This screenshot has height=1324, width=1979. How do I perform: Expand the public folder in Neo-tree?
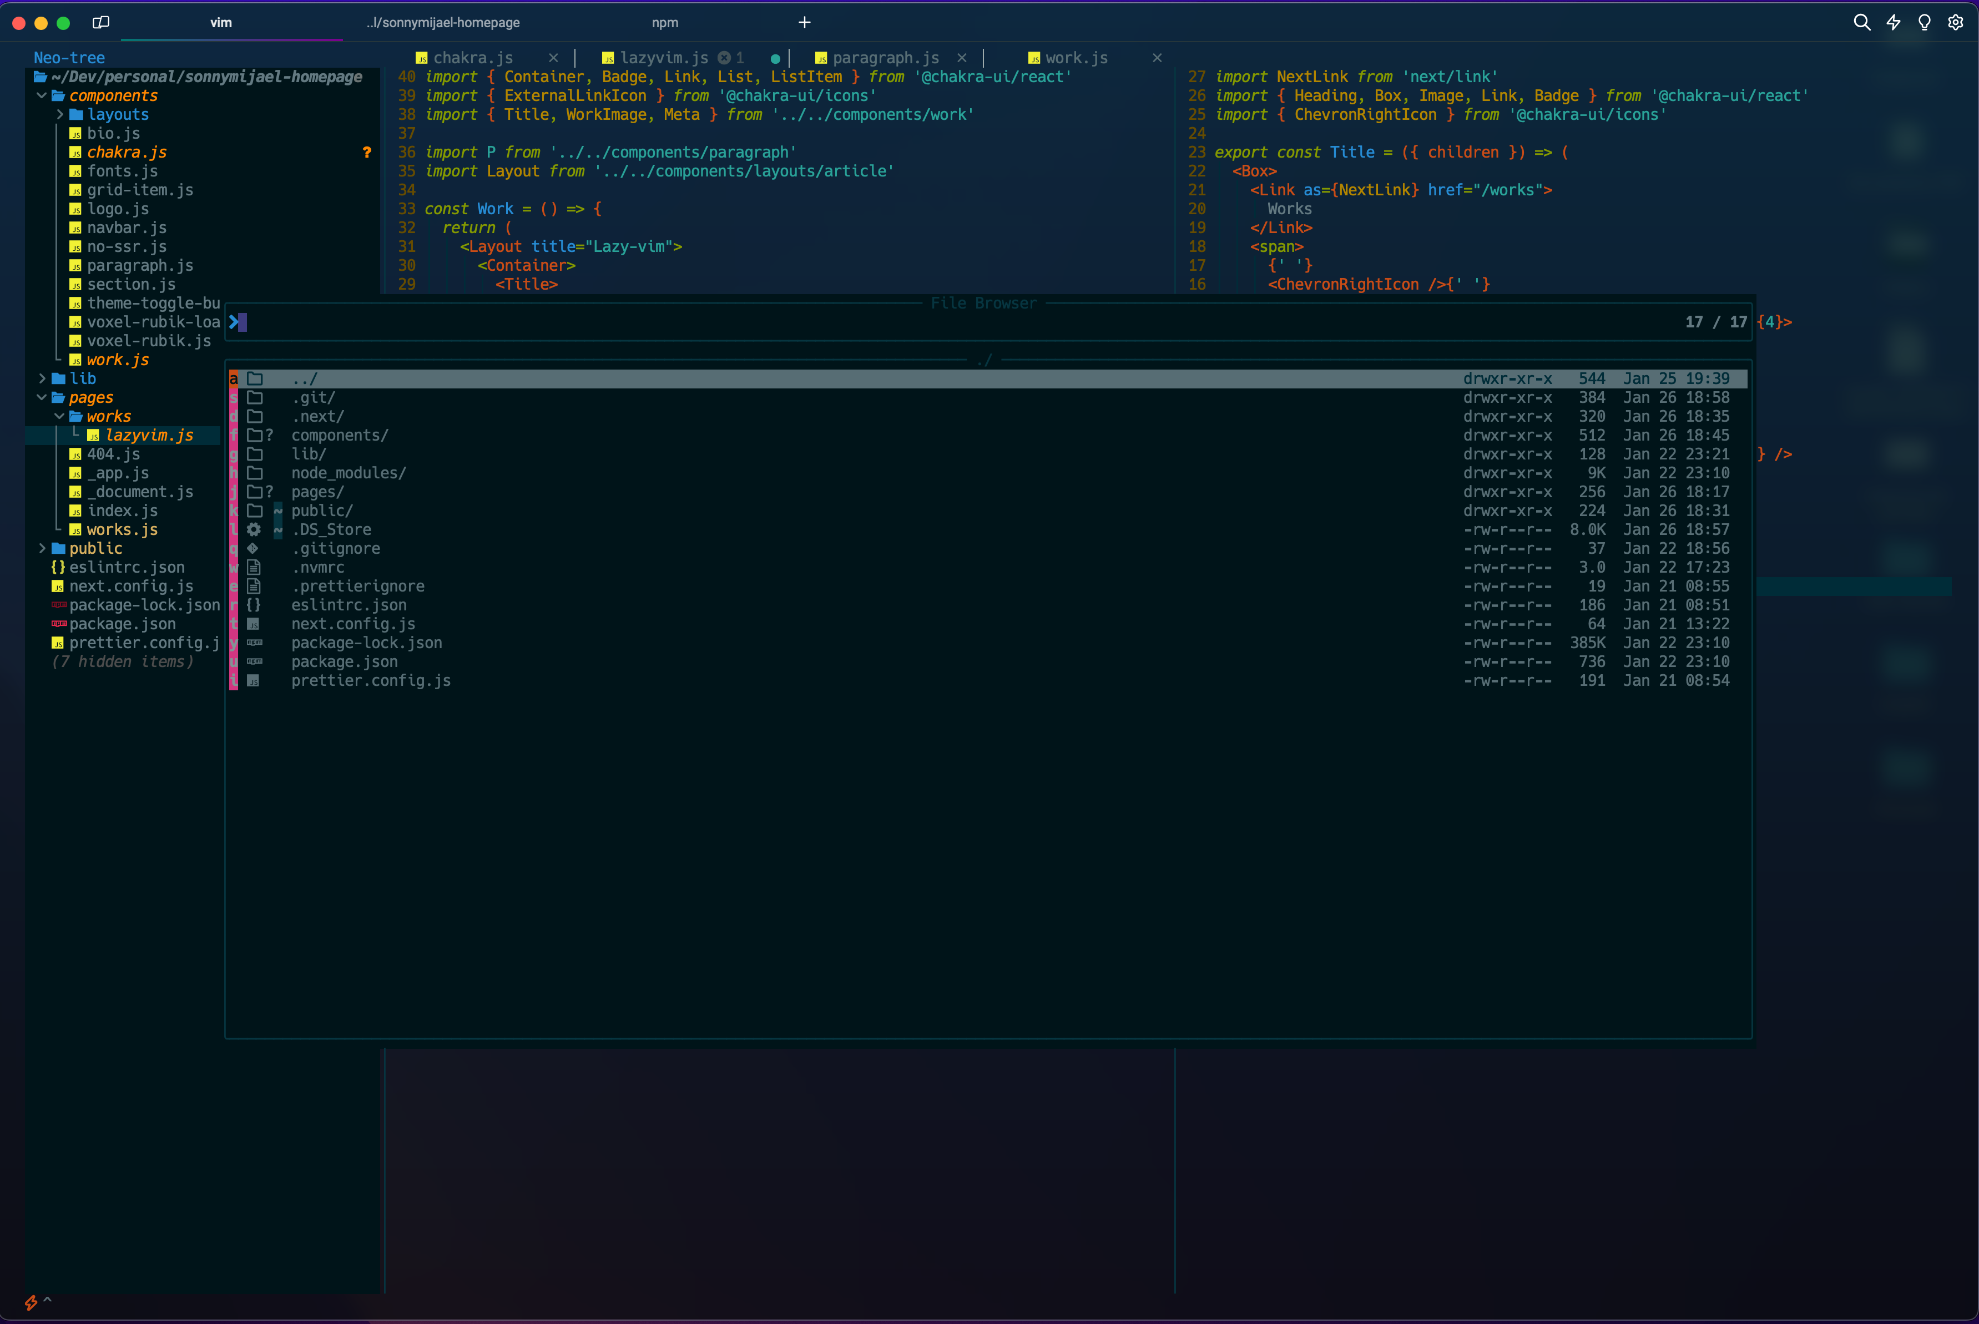42,548
